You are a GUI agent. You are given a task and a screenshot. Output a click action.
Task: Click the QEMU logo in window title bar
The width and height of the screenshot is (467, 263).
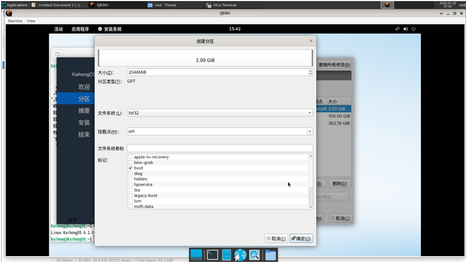(x=9, y=13)
